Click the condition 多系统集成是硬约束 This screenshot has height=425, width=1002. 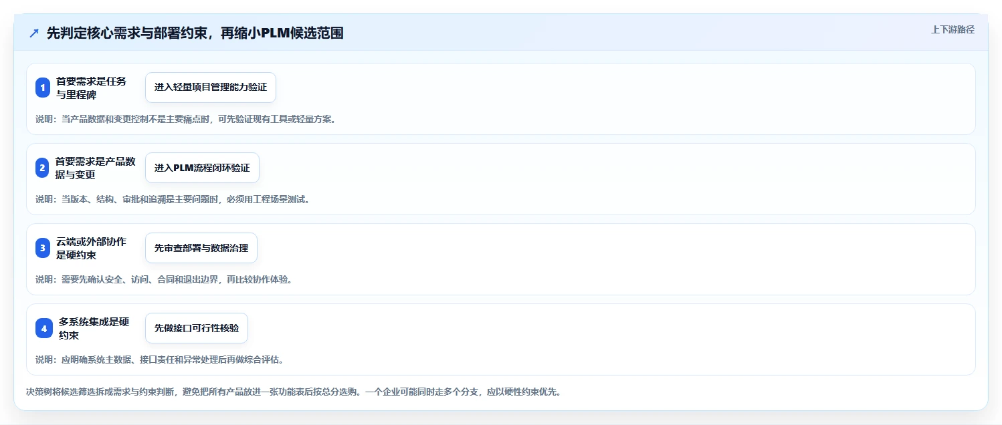click(x=94, y=328)
